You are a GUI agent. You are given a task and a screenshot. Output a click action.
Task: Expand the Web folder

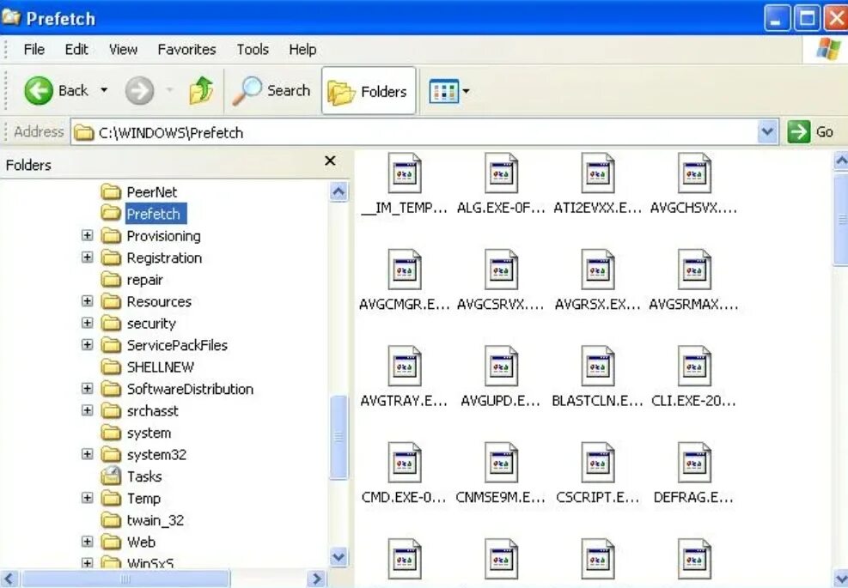87,541
